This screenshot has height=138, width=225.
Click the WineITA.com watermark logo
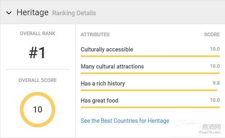210,129
